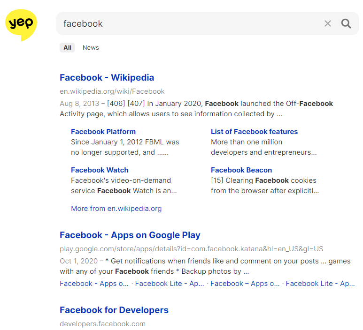Open first 'Facebook Lite - Ap...' sitelink

[170, 284]
